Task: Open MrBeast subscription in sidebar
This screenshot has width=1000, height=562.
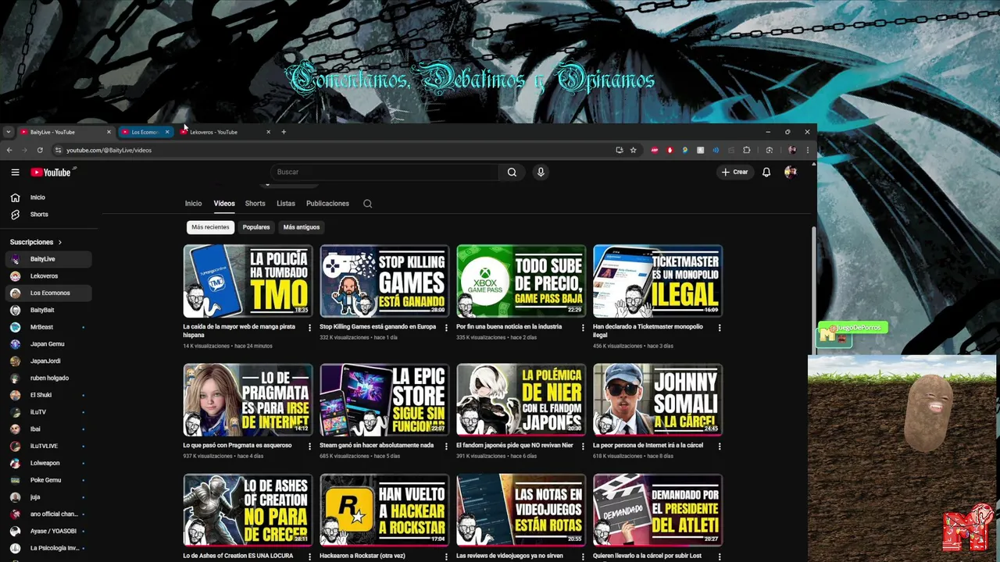Action: point(50,327)
